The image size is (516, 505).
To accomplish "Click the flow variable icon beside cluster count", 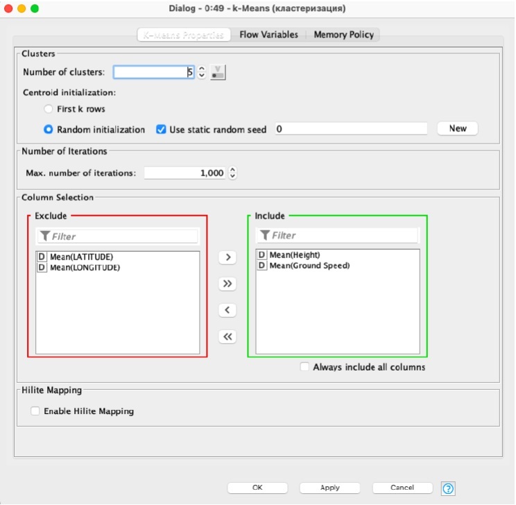I will click(218, 72).
